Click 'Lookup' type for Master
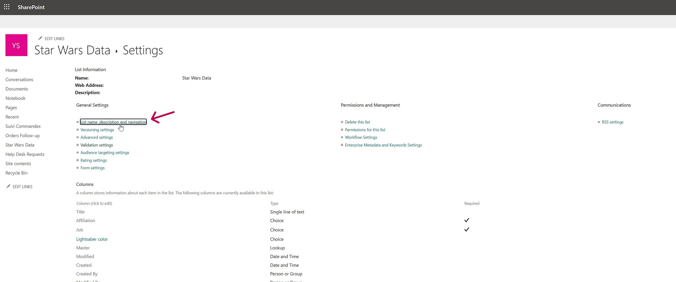676x282 pixels. tap(277, 248)
